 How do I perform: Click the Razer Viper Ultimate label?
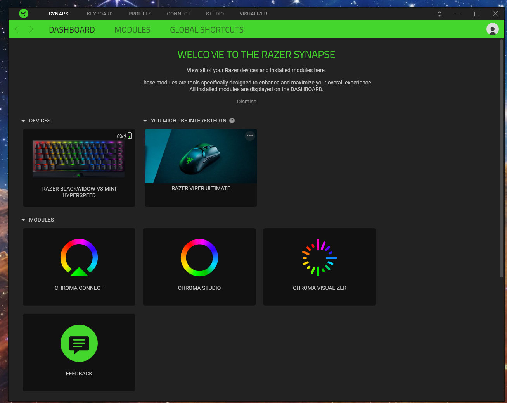(x=201, y=188)
